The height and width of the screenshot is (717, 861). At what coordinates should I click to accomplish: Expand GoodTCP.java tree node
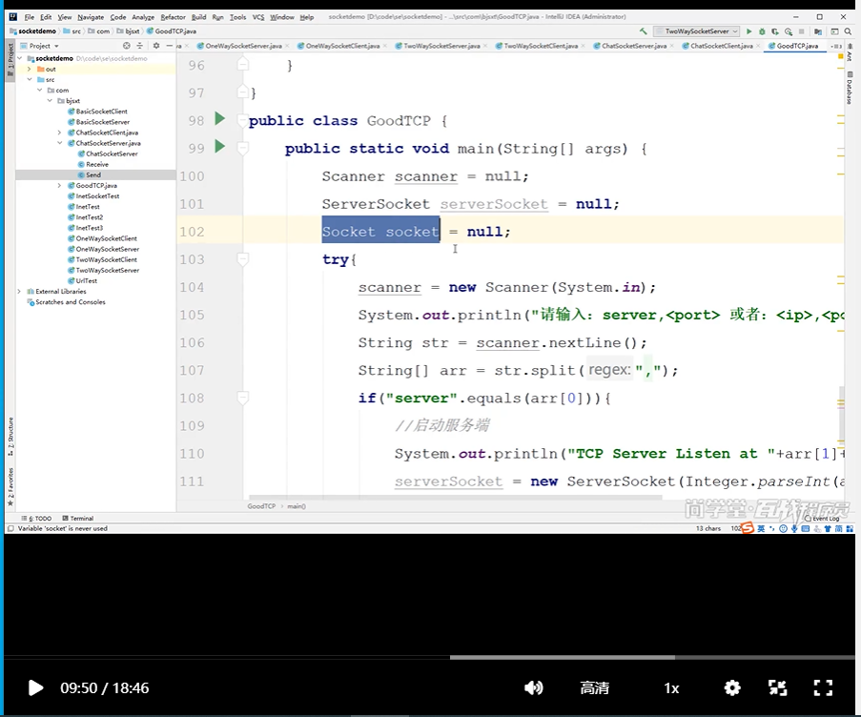[59, 186]
